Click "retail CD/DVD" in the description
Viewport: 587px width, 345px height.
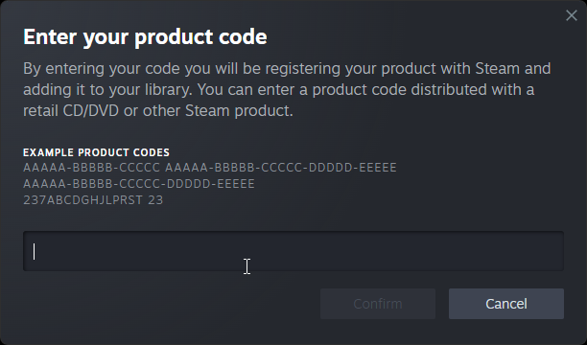pyautogui.click(x=71, y=111)
